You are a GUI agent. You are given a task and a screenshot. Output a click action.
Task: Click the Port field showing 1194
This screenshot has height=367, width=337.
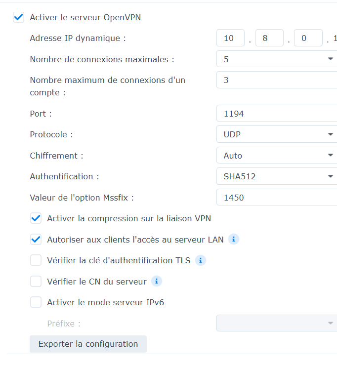pos(277,114)
